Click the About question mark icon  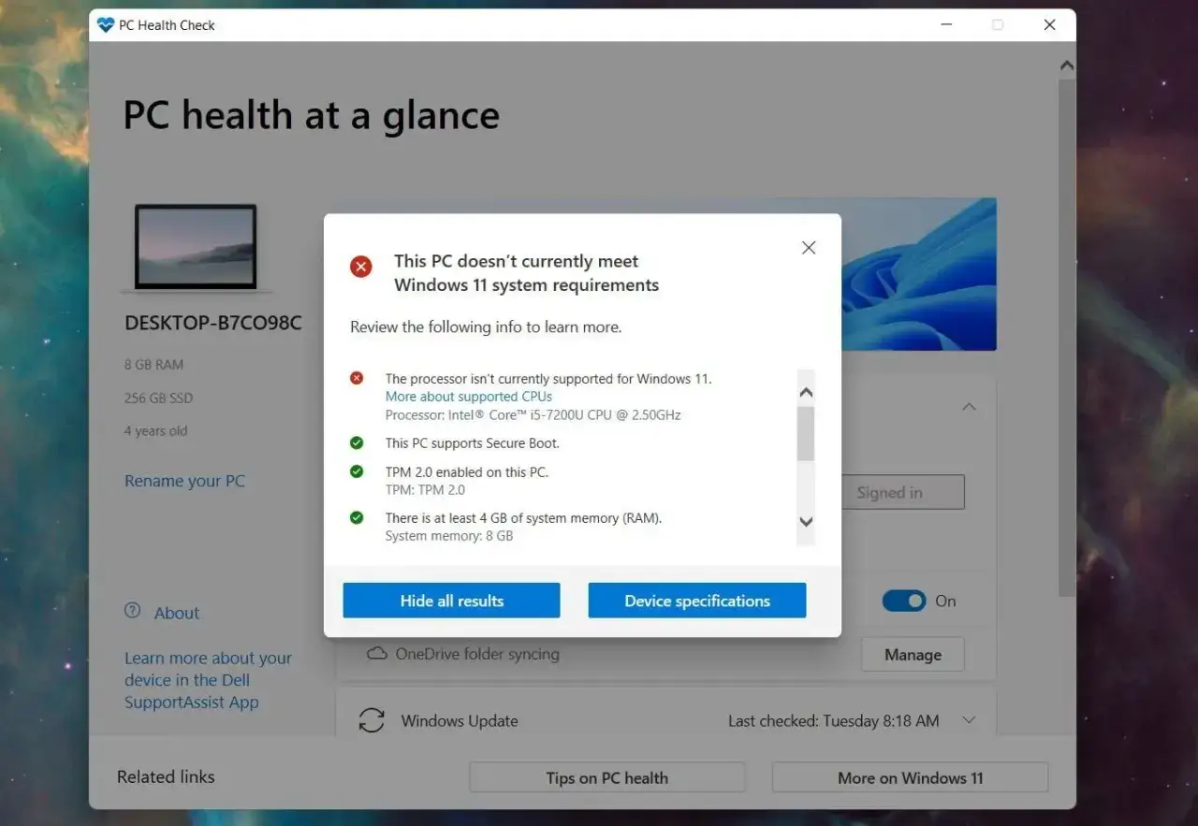tap(133, 611)
